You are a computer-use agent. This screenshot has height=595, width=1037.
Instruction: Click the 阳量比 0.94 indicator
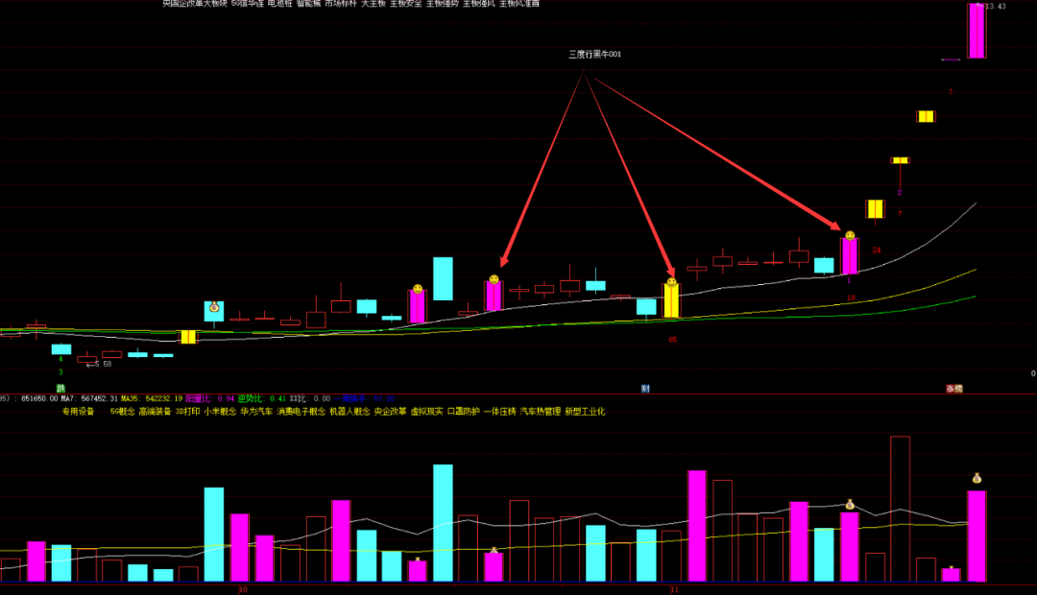[x=209, y=398]
